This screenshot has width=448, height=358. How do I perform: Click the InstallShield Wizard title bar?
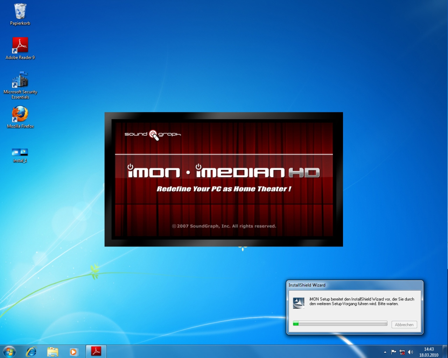click(x=355, y=285)
